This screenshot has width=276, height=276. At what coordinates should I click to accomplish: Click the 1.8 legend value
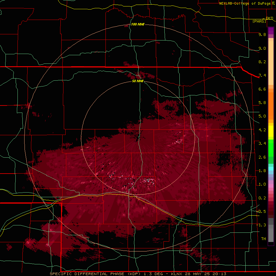click(x=262, y=171)
